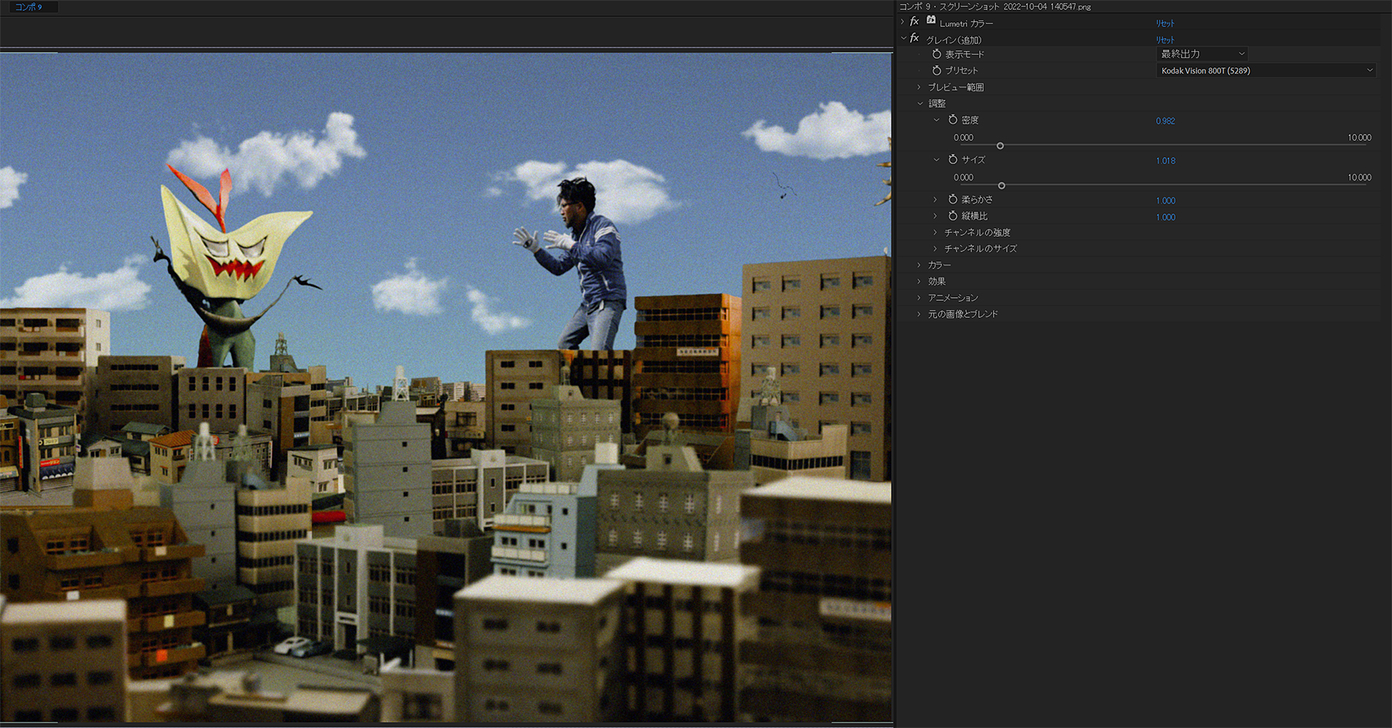Click the サイズ value 1.018
This screenshot has width=1392, height=728.
tap(1165, 161)
